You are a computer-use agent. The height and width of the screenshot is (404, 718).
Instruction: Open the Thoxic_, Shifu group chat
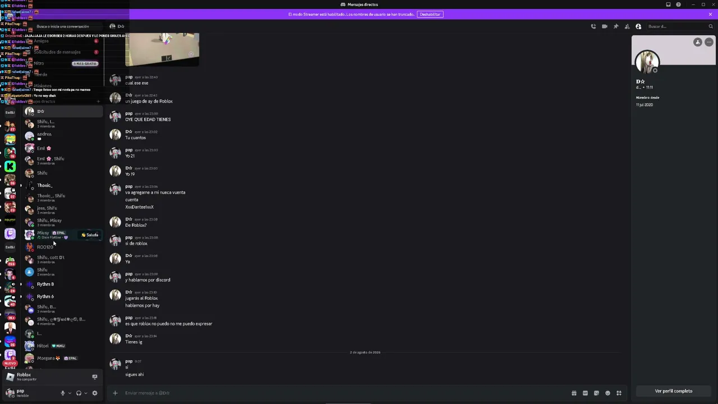coord(63,198)
